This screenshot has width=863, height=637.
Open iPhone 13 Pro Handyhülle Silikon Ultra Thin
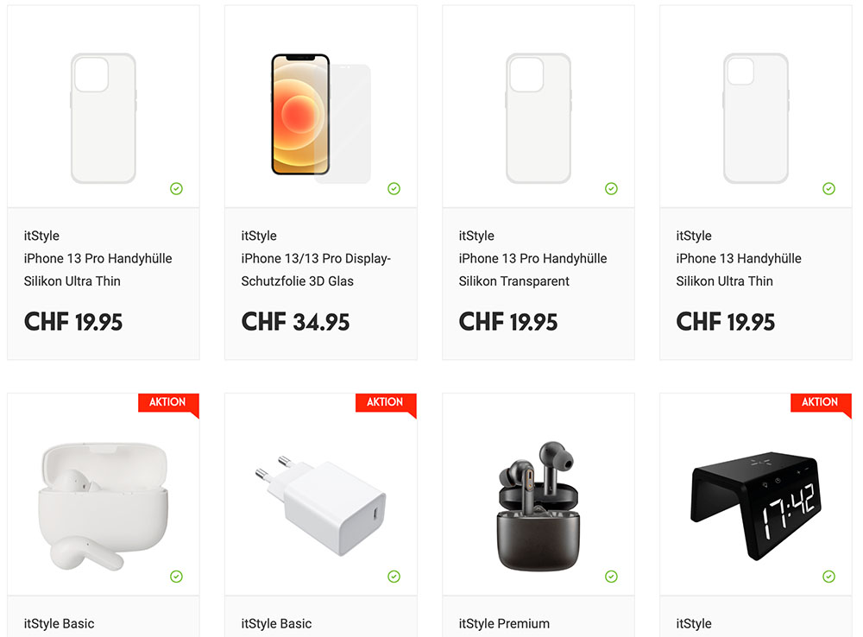click(x=98, y=270)
